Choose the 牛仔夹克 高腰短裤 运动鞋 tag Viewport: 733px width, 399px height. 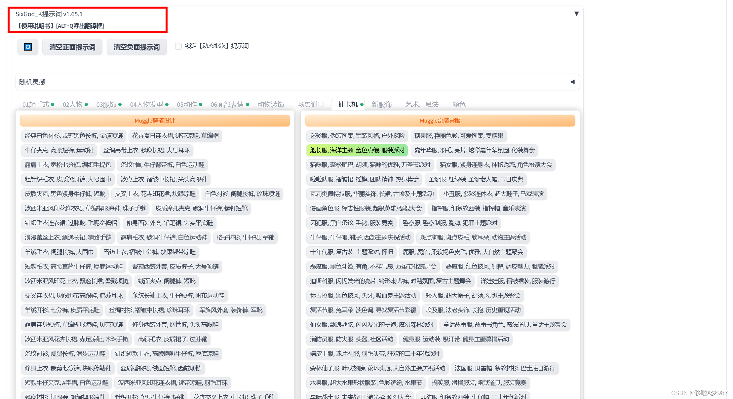pos(59,150)
